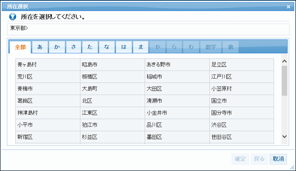Choose 渋谷区 as the location

point(219,125)
